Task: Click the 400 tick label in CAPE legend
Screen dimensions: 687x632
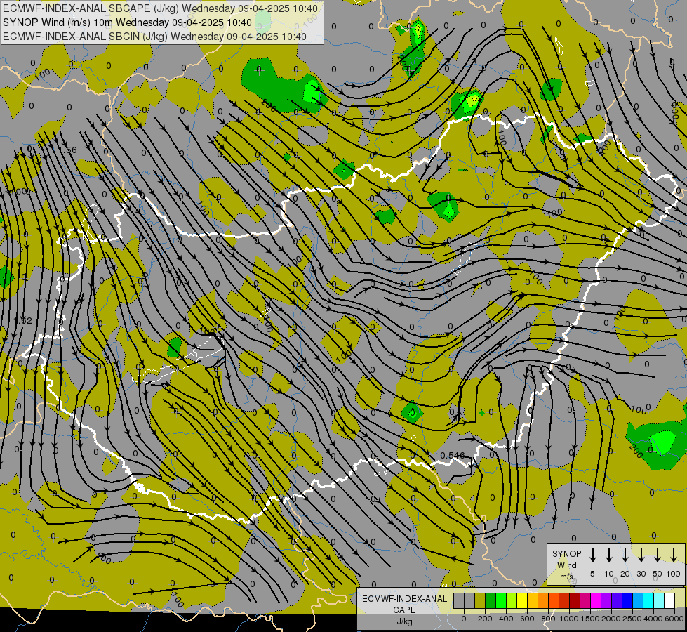Action: (x=506, y=619)
